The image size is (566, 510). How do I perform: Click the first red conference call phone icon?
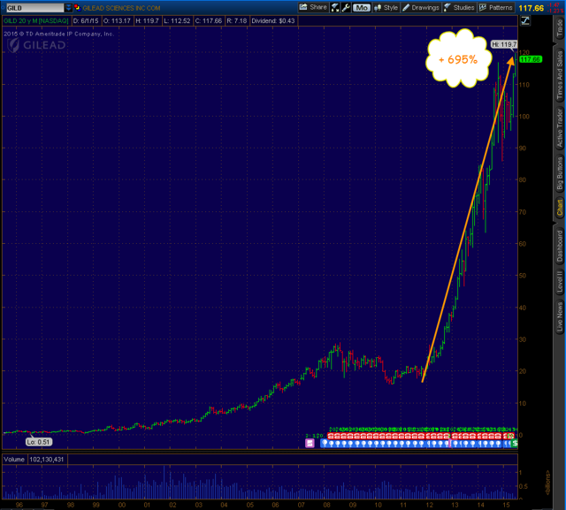click(330, 436)
